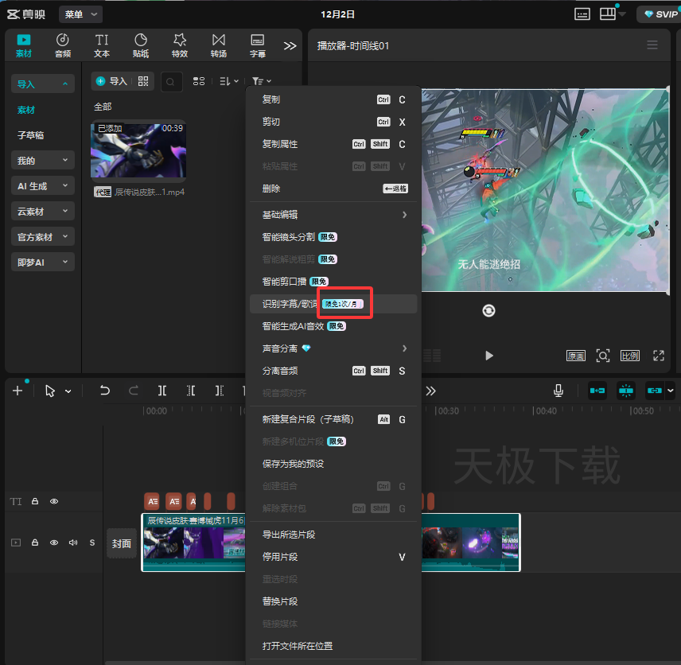Click the fullscreen icon in the player
Viewport: 681px width, 665px height.
[x=658, y=356]
